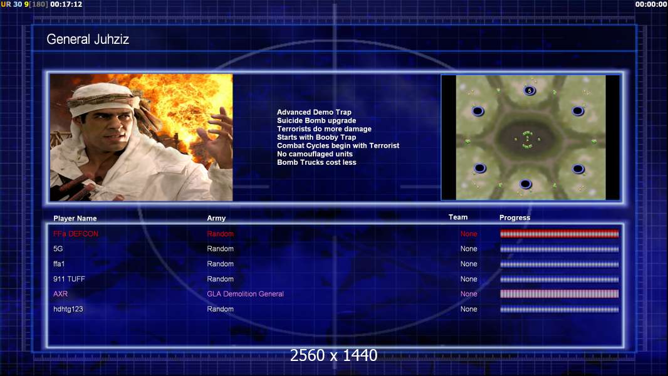This screenshot has width=668, height=376.
Task: Select 'Suicide Bomb upgrade' text line
Action: 316,120
